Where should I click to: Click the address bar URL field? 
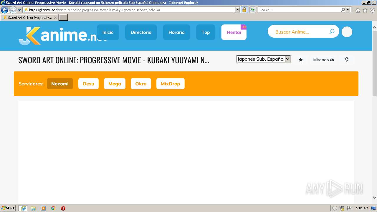[x=131, y=10]
